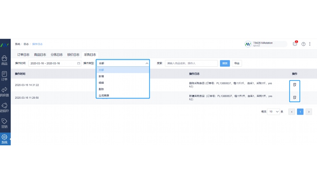
Task: Open the three-dot more options menu
Action: point(310,44)
